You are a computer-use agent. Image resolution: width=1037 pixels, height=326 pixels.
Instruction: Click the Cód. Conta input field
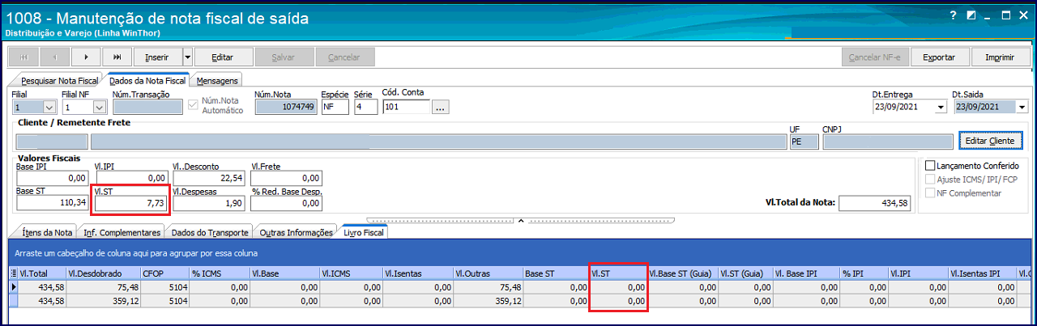pos(406,107)
